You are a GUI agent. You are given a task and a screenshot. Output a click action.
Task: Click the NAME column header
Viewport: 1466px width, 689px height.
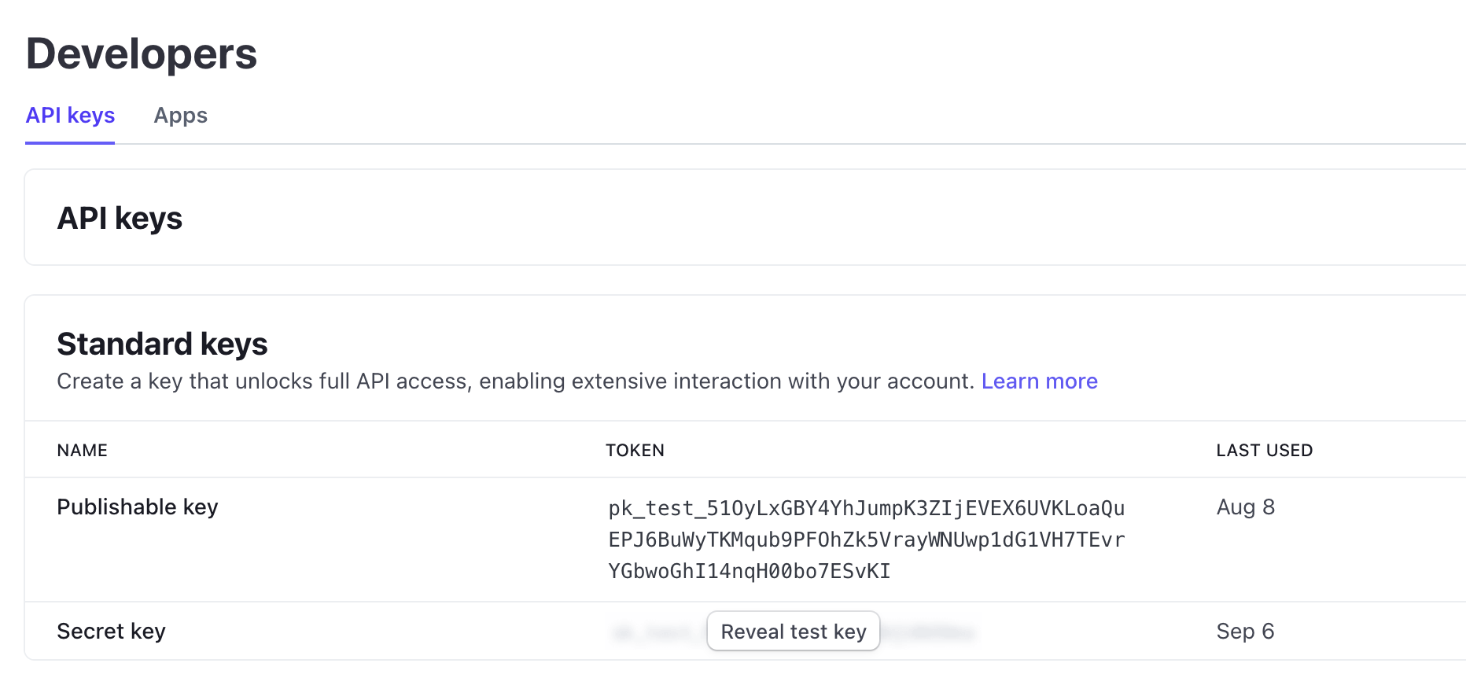[x=82, y=451]
